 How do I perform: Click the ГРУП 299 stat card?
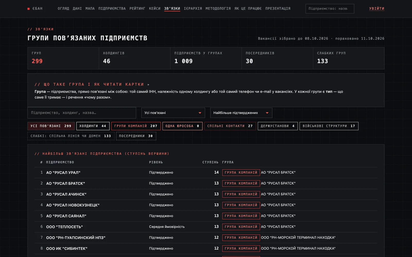[63, 58]
